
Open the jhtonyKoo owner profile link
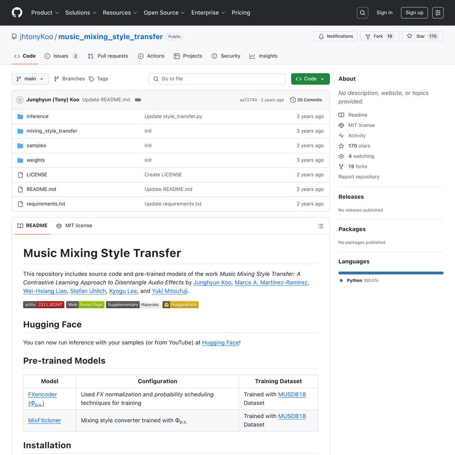point(36,37)
